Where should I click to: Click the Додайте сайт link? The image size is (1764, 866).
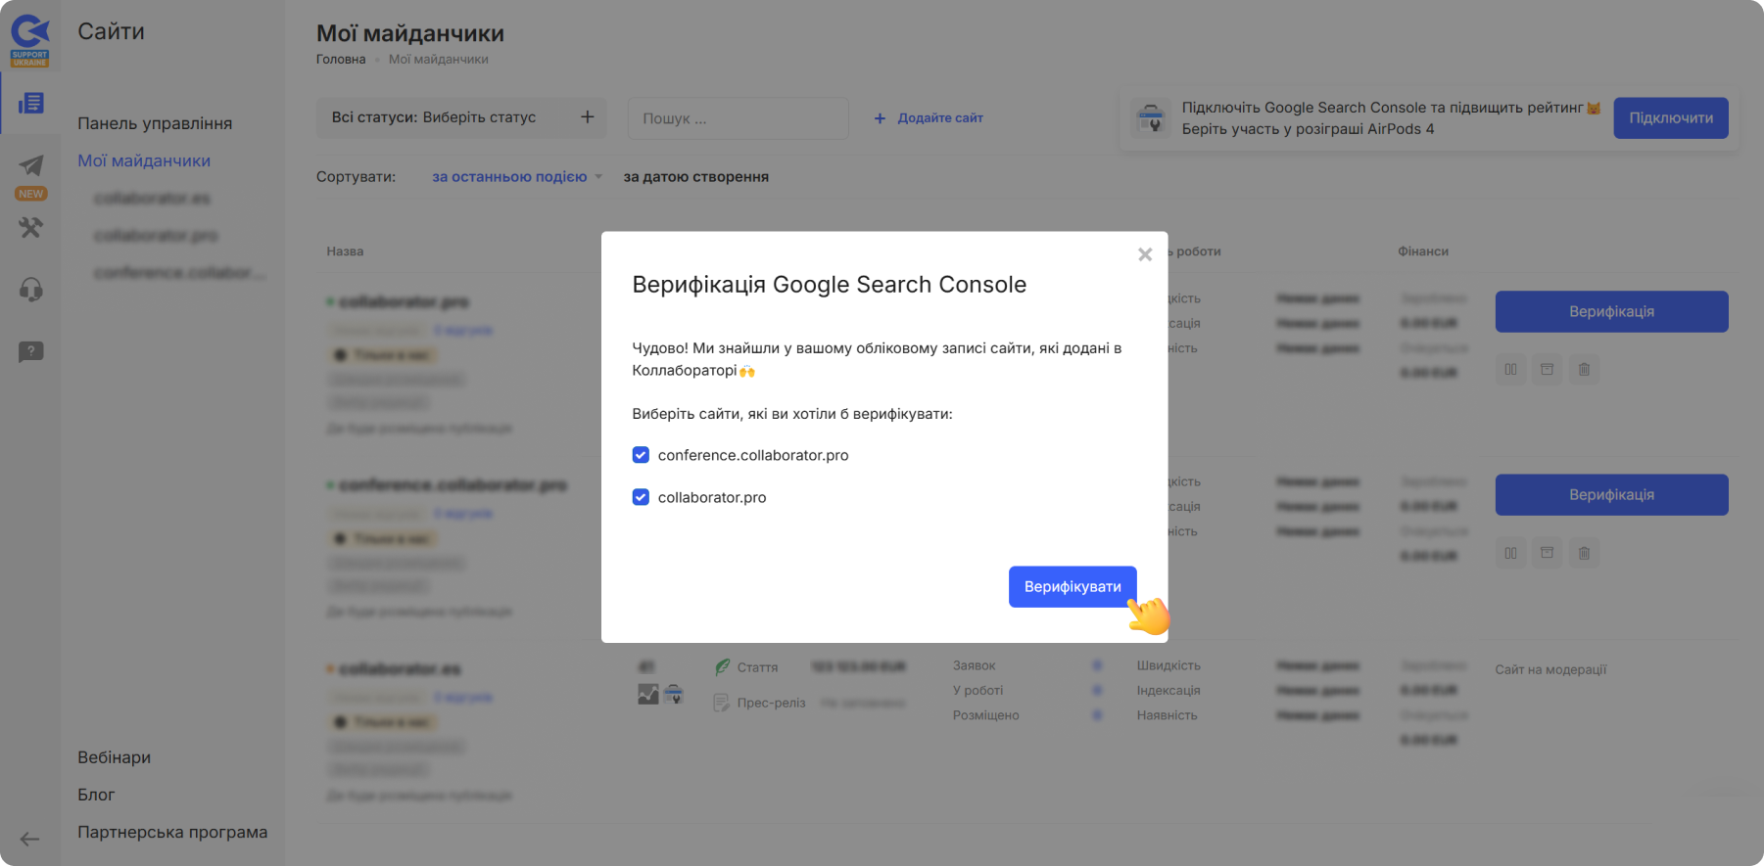coord(929,117)
